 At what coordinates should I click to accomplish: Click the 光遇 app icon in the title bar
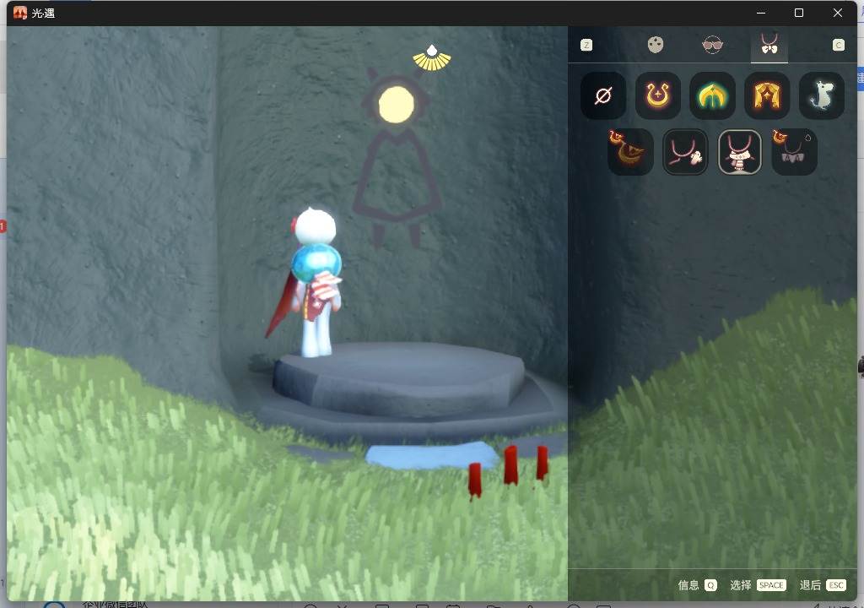tap(20, 13)
